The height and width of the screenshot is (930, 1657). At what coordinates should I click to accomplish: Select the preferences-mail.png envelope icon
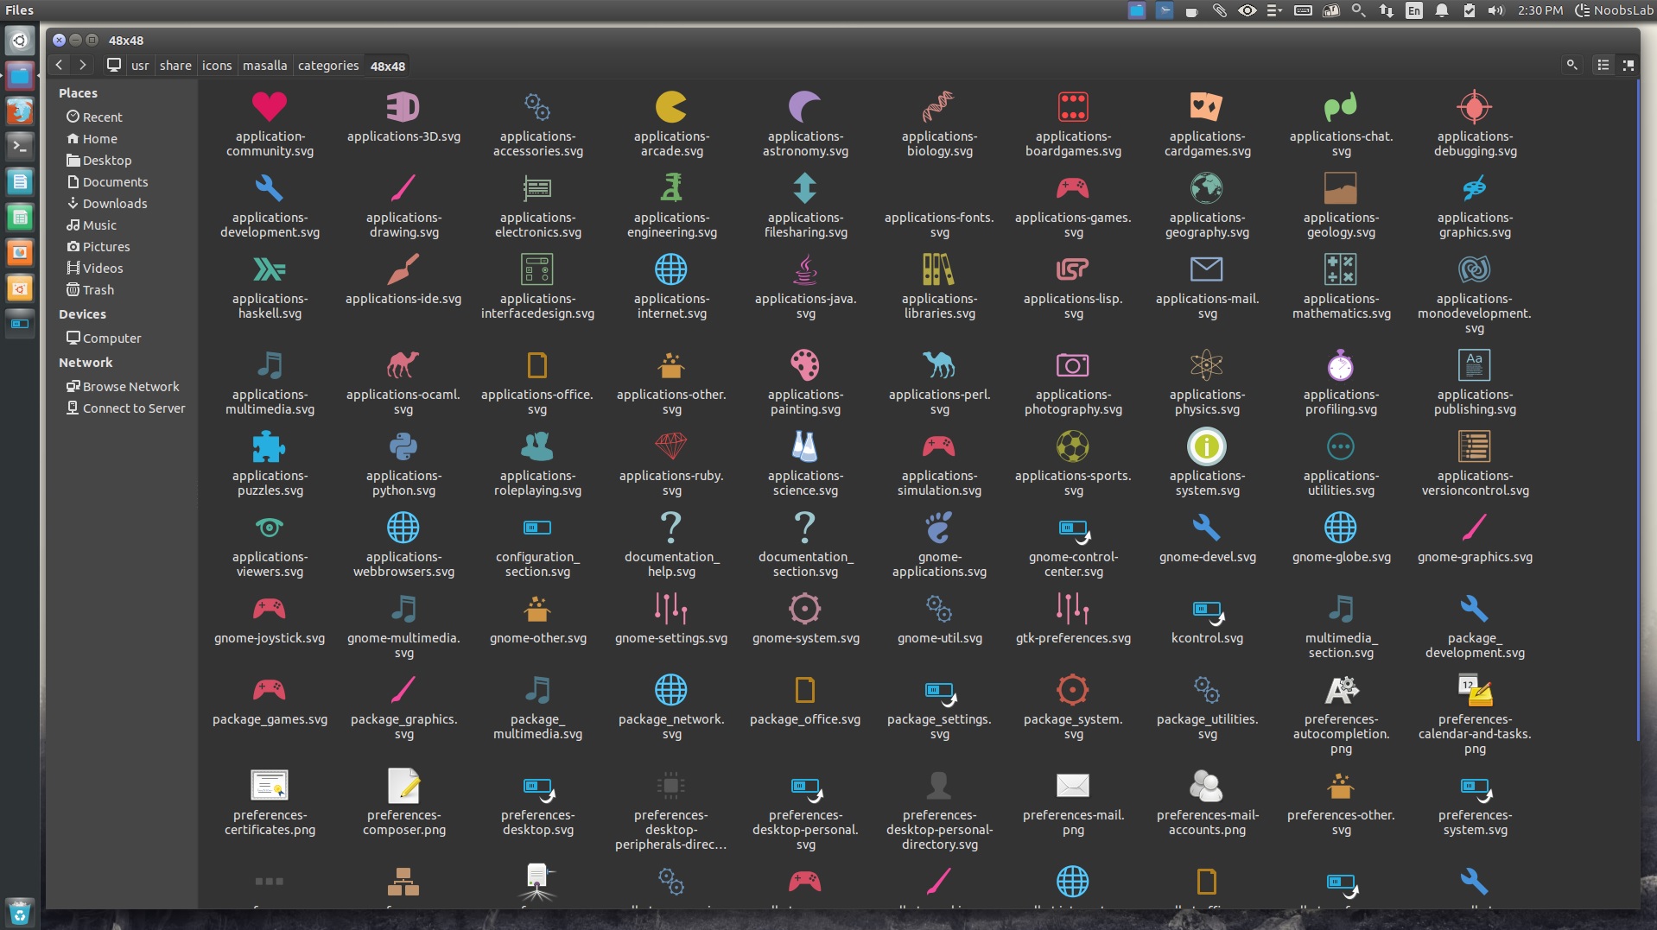(x=1073, y=786)
